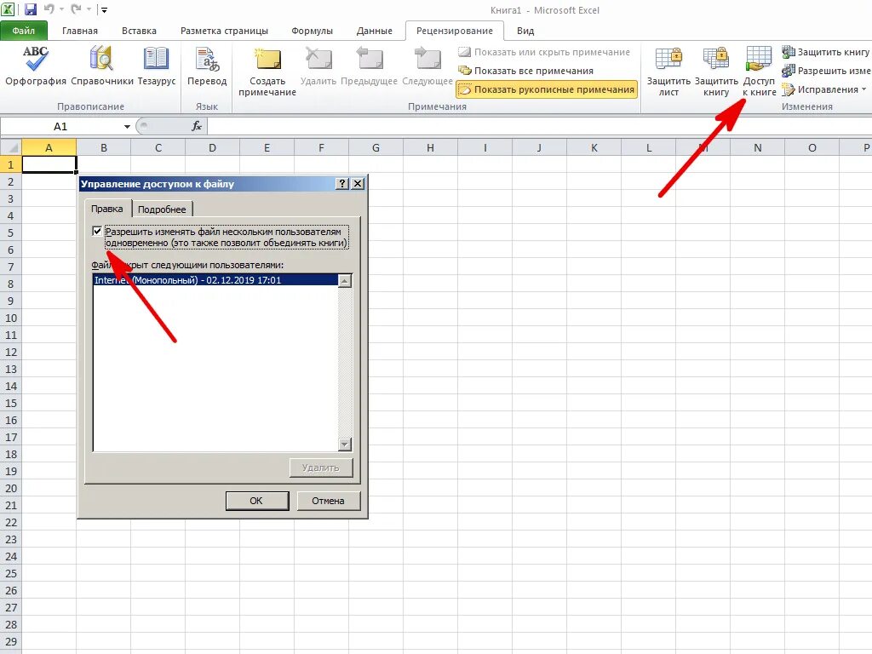872x654 pixels.
Task: Go to Следующее comment
Action: (x=427, y=66)
